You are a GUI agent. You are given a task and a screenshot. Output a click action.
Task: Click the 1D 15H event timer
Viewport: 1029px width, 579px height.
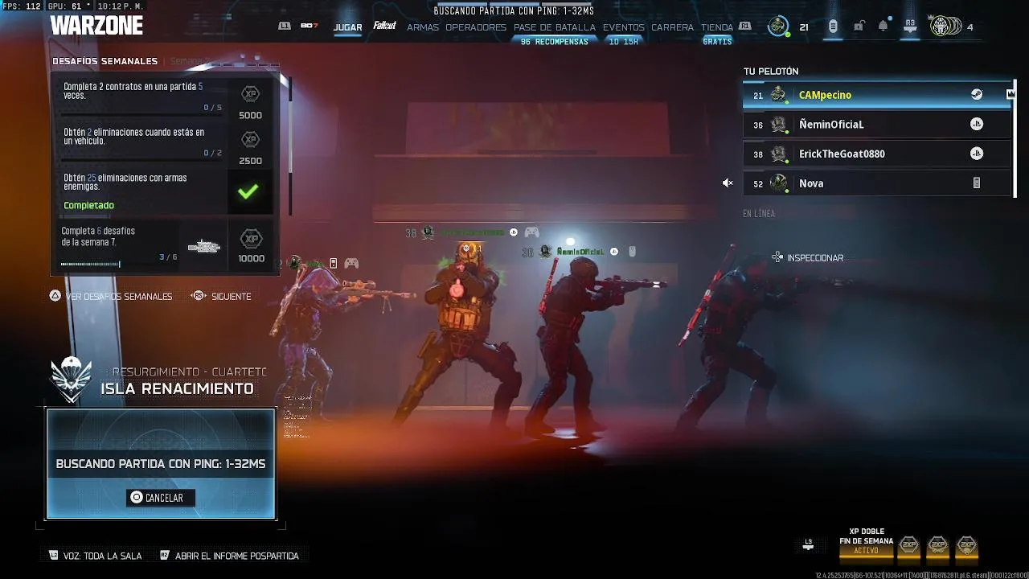(x=624, y=42)
